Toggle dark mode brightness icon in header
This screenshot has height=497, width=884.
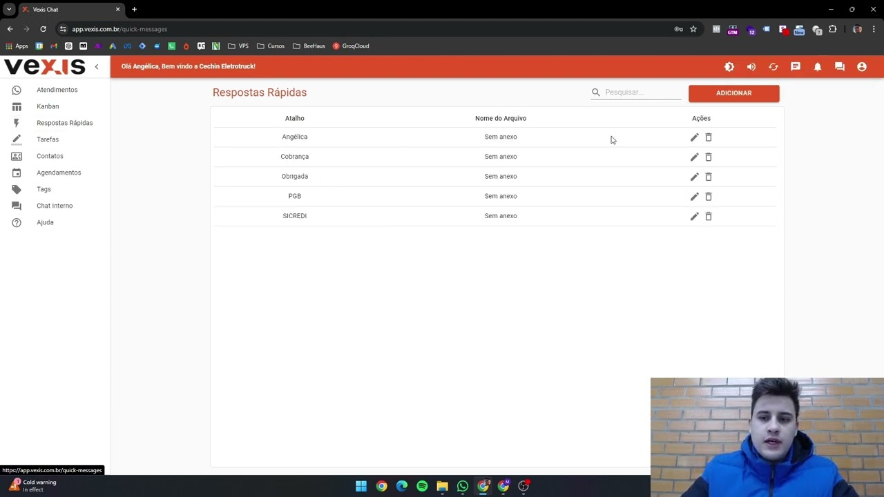pyautogui.click(x=729, y=67)
